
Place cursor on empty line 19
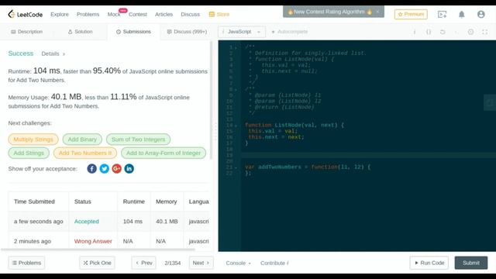coord(369,155)
